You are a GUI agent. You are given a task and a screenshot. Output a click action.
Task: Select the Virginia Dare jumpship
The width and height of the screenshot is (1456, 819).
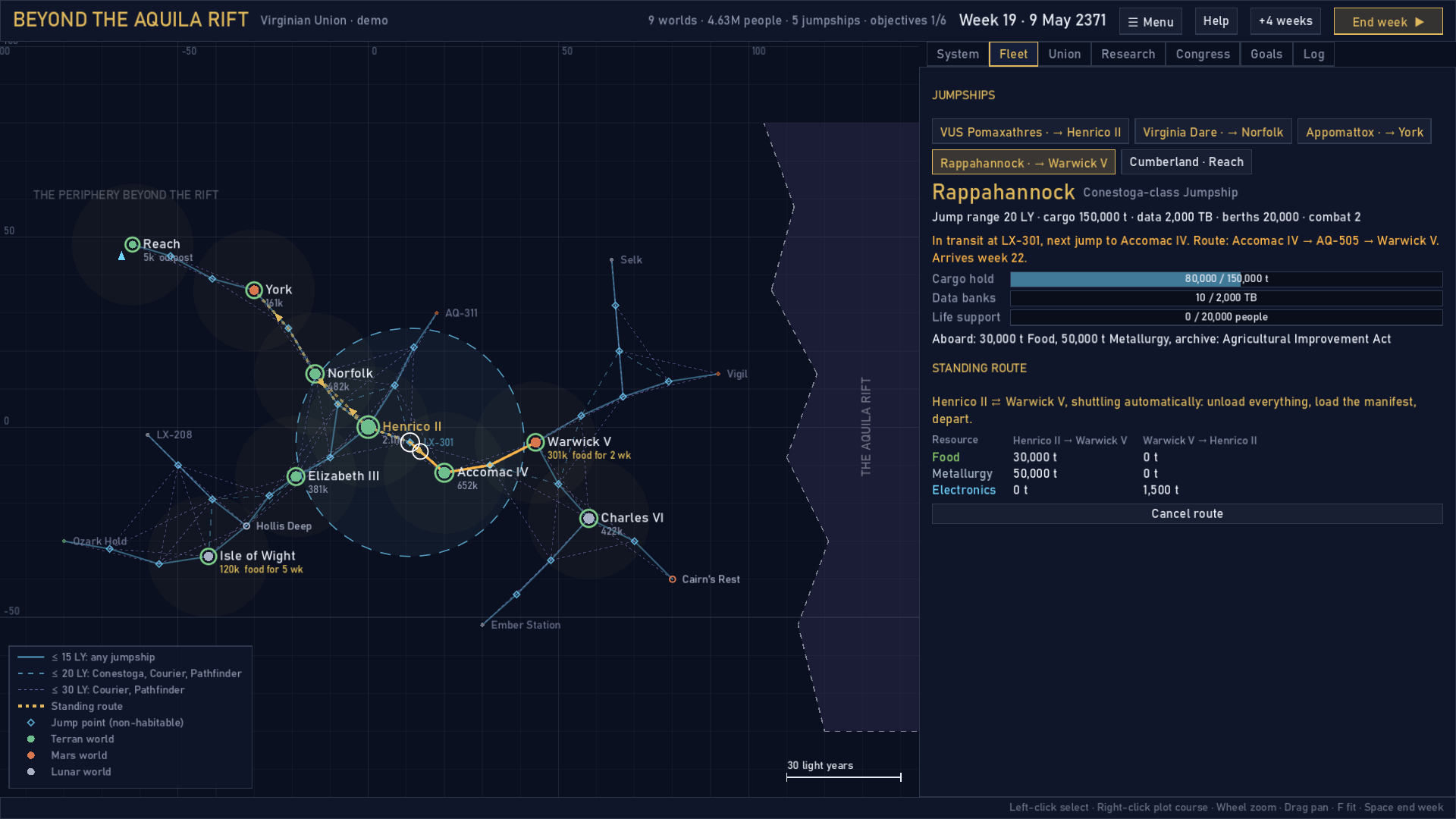[x=1213, y=131]
